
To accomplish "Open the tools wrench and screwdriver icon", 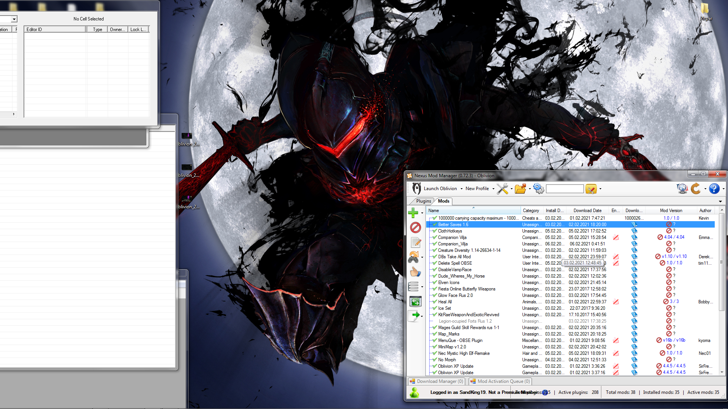I will 502,189.
